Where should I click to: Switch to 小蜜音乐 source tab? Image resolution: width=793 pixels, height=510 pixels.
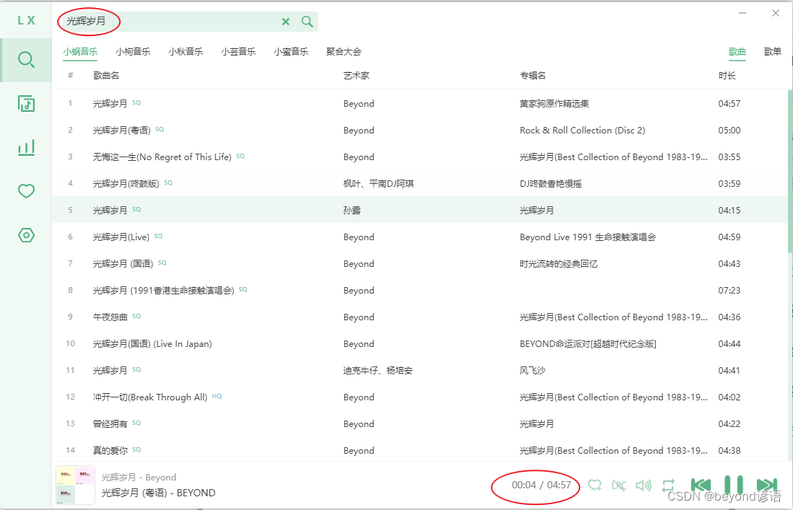pos(291,51)
